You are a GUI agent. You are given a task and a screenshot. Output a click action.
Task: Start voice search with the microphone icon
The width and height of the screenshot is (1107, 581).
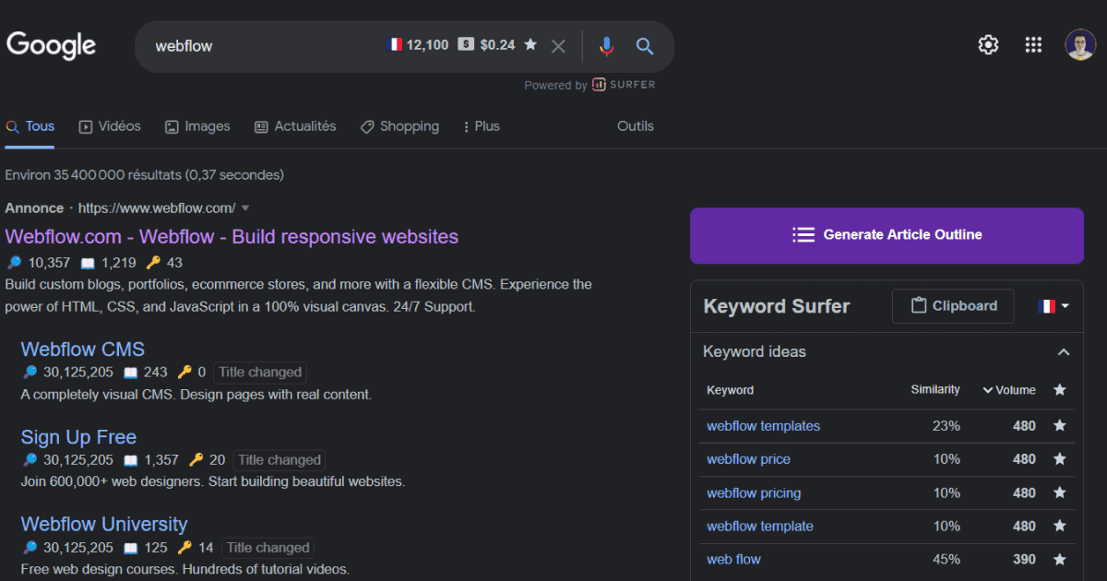tap(606, 45)
